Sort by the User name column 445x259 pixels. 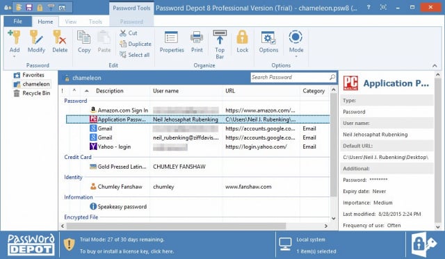click(x=165, y=91)
